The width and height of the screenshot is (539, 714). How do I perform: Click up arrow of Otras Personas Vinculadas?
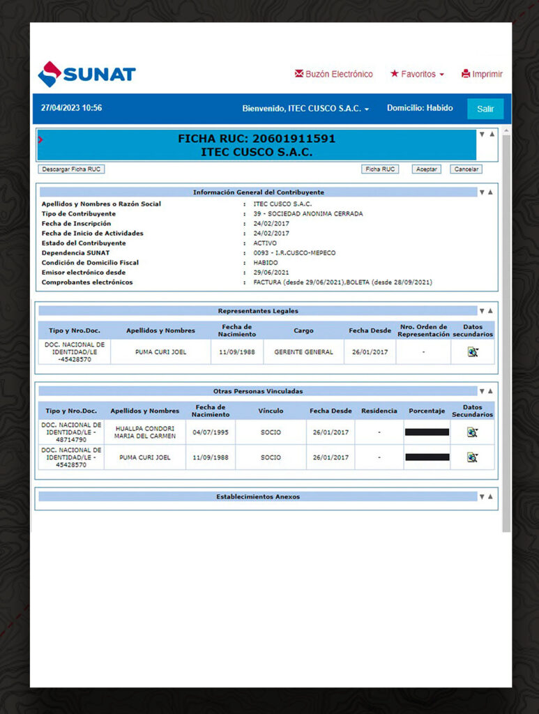(490, 390)
